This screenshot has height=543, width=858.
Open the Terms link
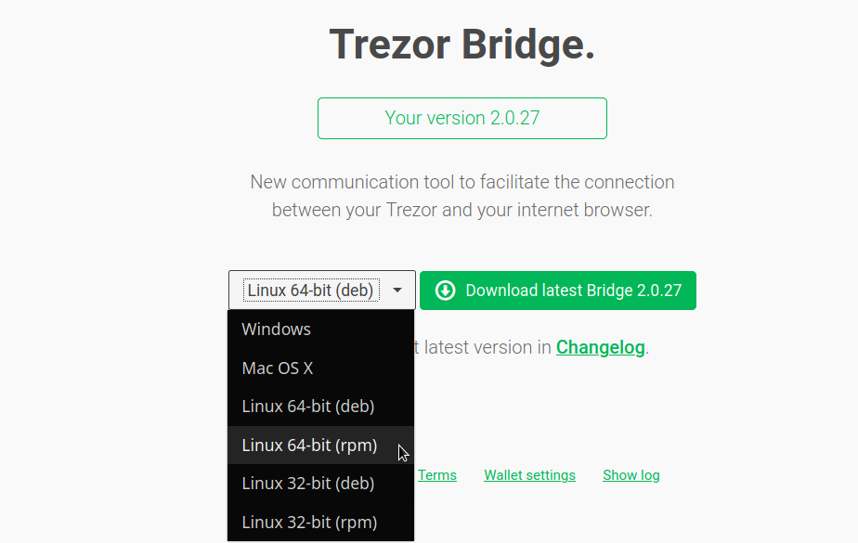[x=436, y=475]
